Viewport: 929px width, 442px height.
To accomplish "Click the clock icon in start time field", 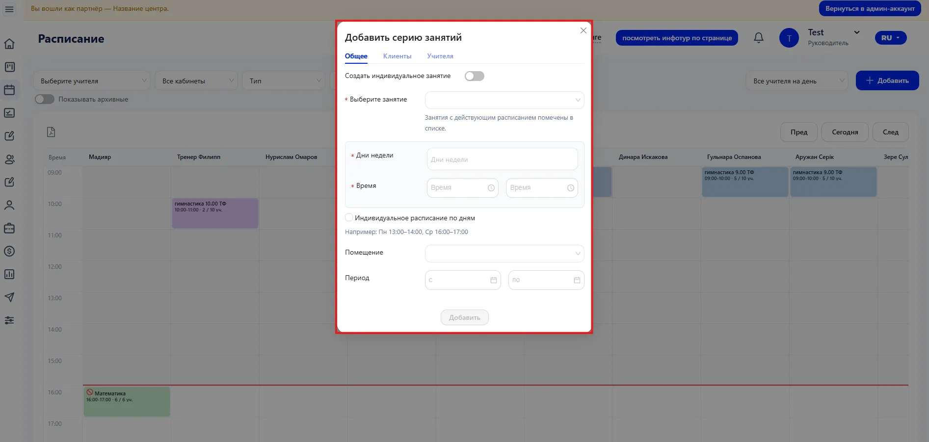I will click(491, 188).
